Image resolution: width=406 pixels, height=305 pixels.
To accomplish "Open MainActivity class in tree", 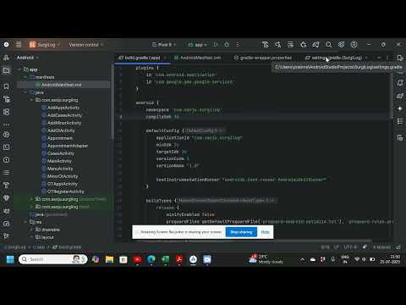I will 59,161.
